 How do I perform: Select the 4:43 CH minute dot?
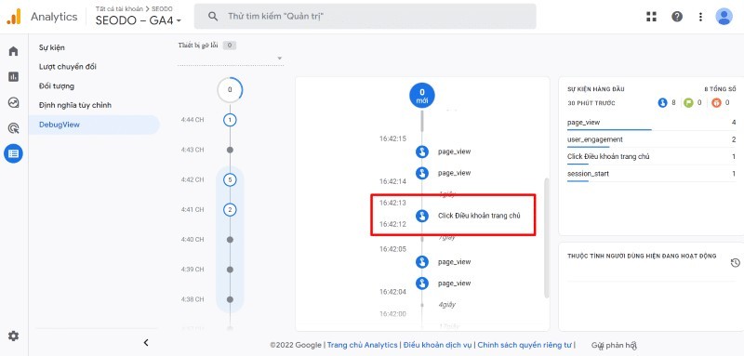click(x=230, y=150)
